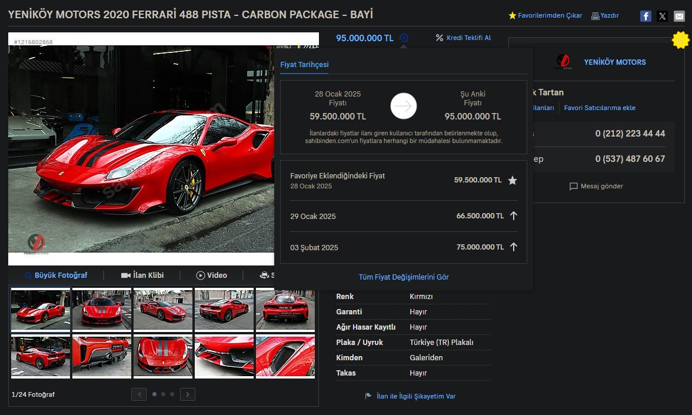Click the 1/24 Fotoğraf counter
This screenshot has height=415, width=692.
coord(33,394)
